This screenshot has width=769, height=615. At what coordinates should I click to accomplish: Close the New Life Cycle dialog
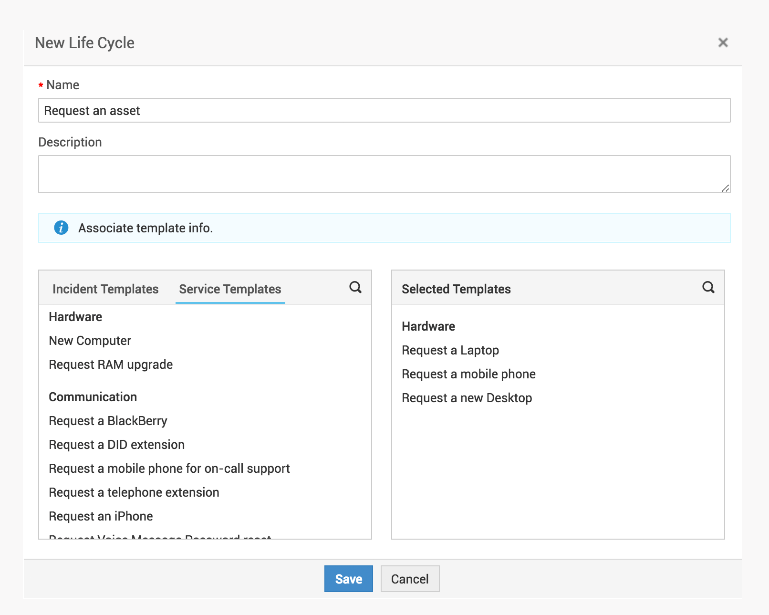[723, 43]
